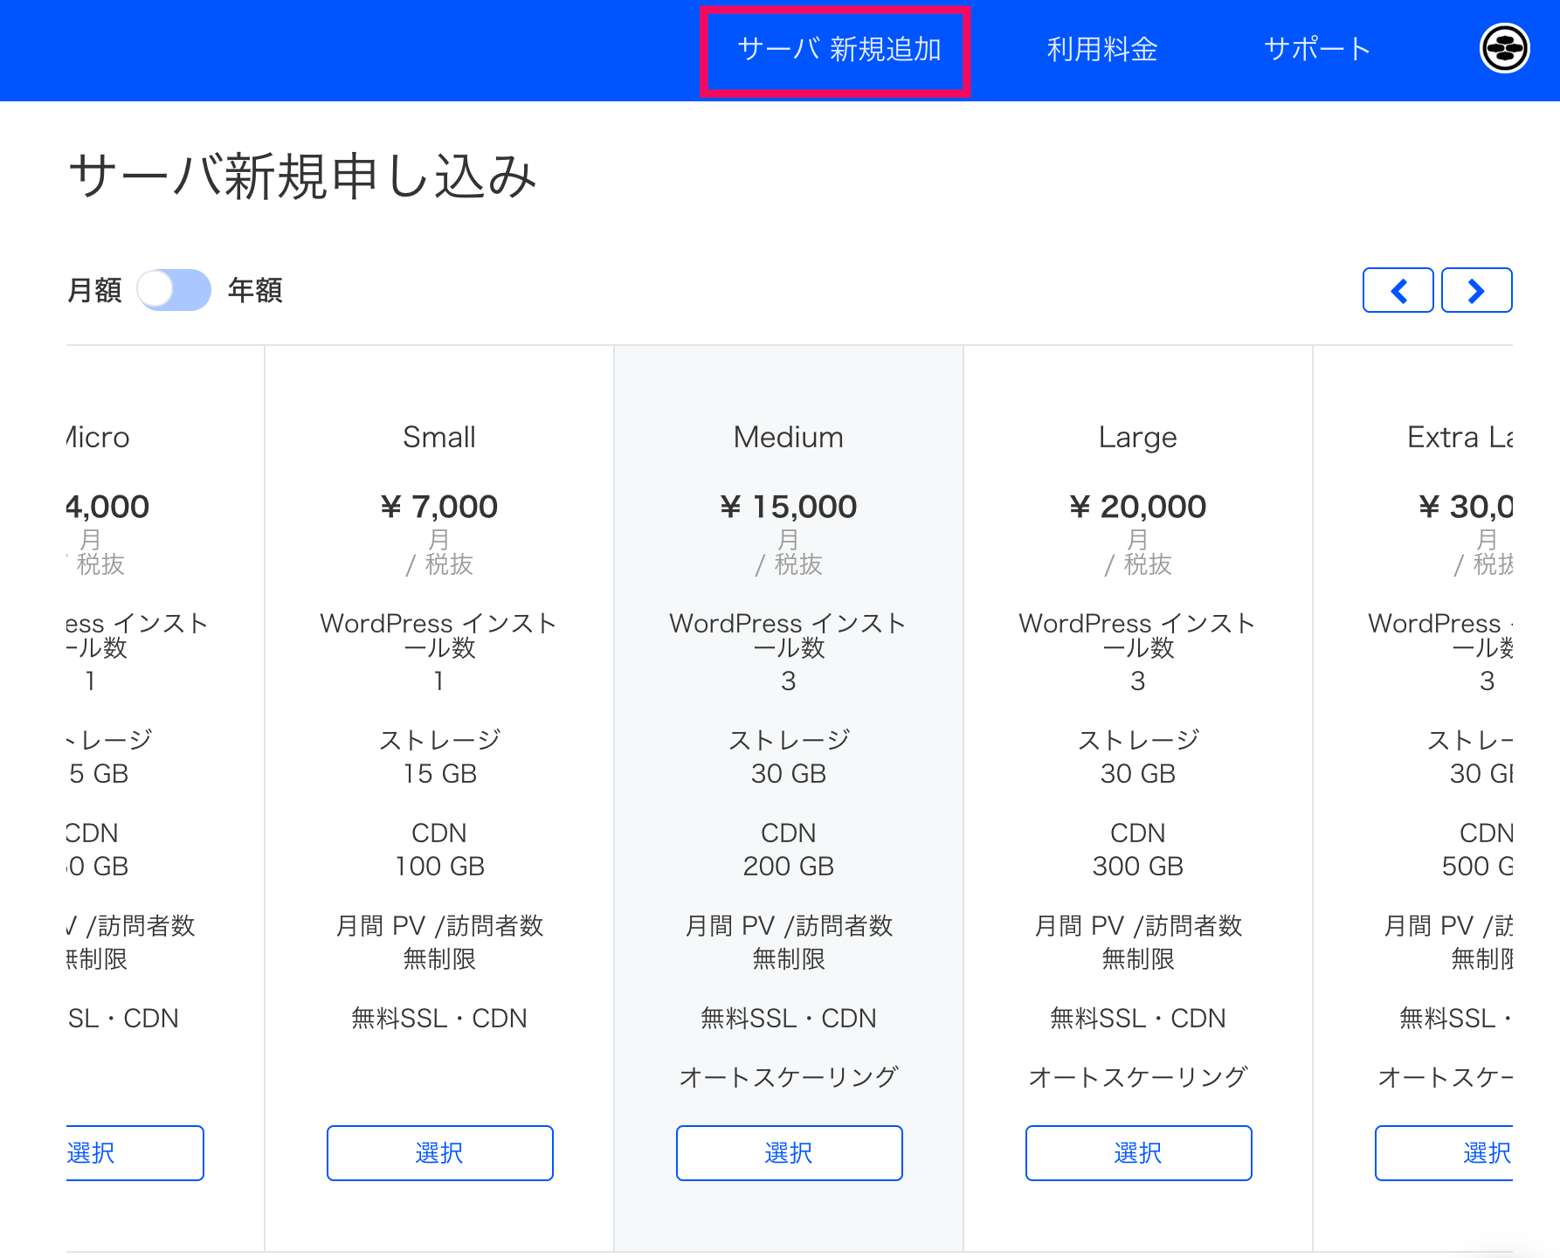Image resolution: width=1560 pixels, height=1258 pixels.
Task: Click the next plans right arrow
Action: pos(1476,290)
